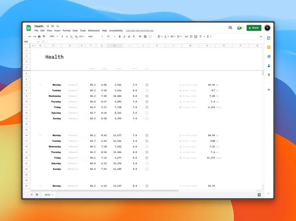Open the Arial font family dropdown
Image resolution: width=296 pixels, height=221 pixels.
tap(95, 37)
